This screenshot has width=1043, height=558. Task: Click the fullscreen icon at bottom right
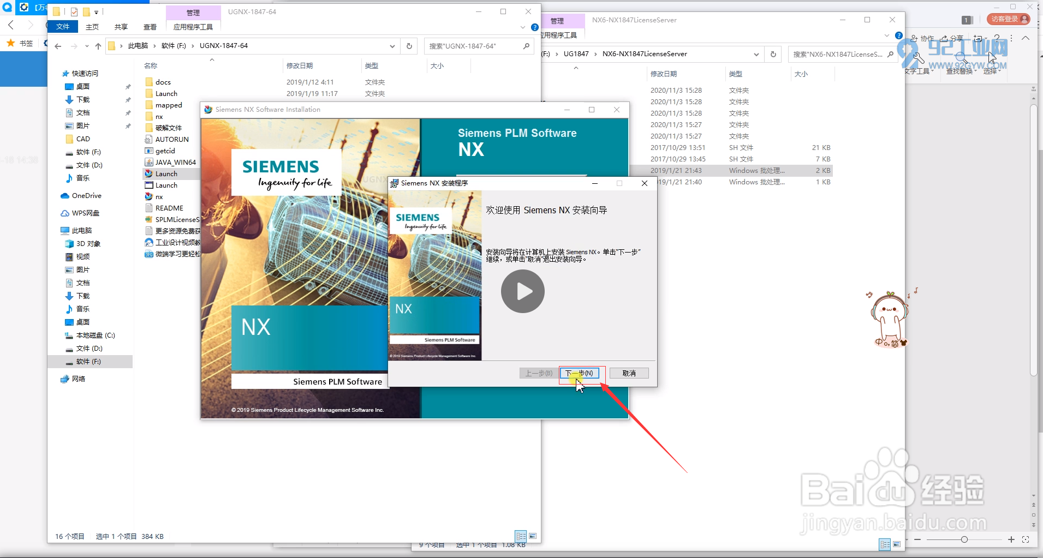pos(1026,539)
